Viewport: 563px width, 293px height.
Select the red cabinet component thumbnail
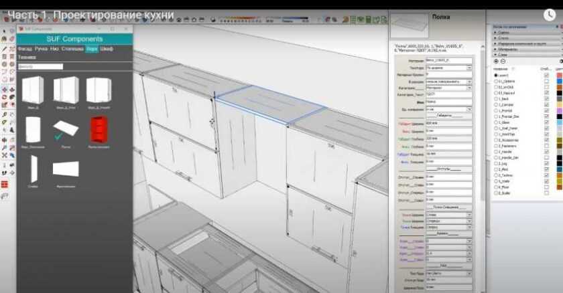99,128
